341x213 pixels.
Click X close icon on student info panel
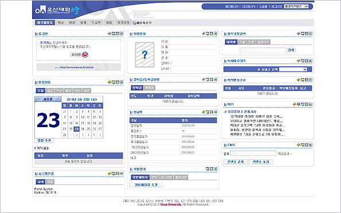[215, 33]
